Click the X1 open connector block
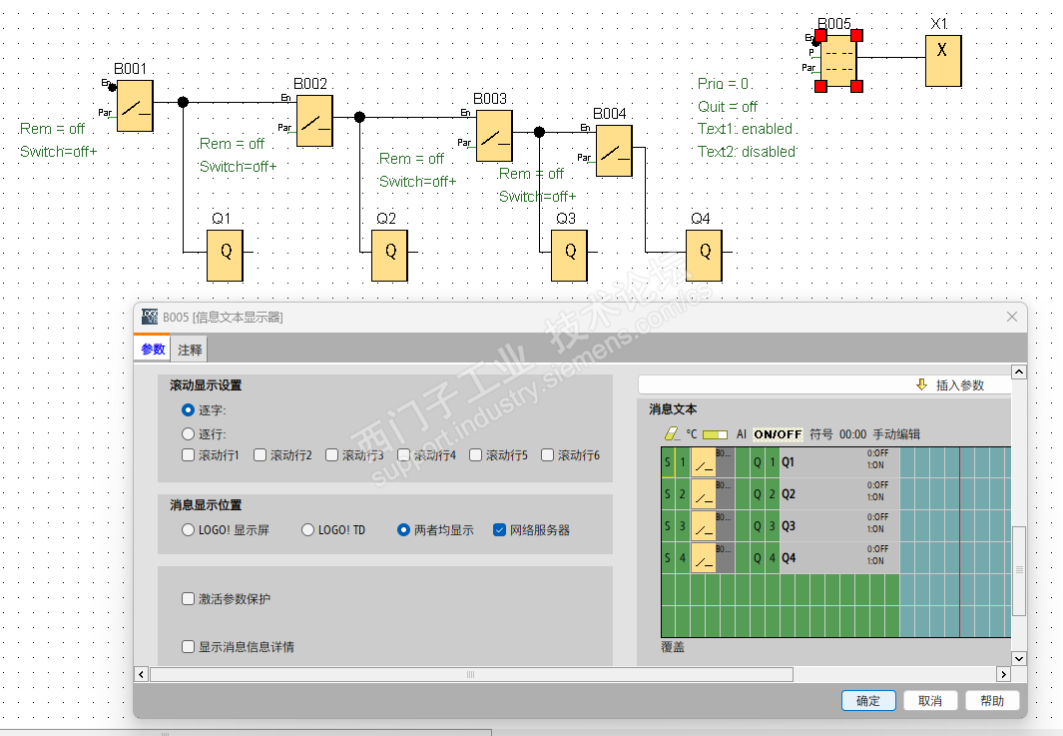This screenshot has height=736, width=1063. 943,61
